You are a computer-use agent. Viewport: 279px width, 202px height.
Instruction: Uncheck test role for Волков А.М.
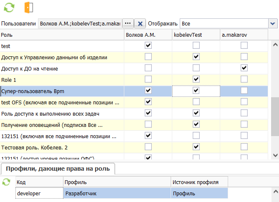click(x=148, y=45)
